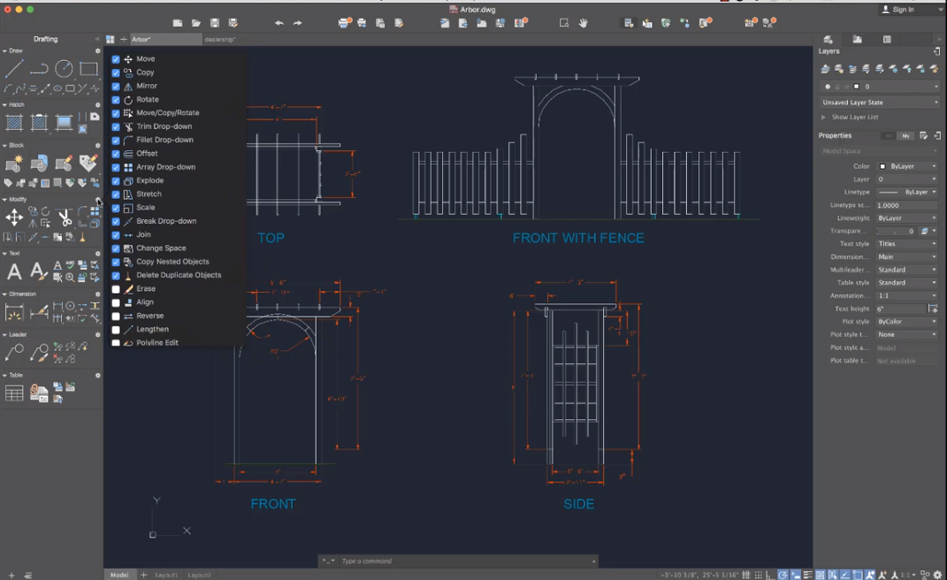Image resolution: width=947 pixels, height=580 pixels.
Task: Open the Dimension style Main dropdown
Action: coord(908,256)
